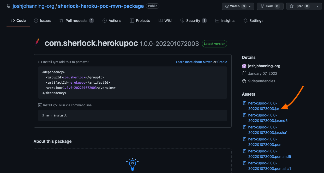Open the joshjohanning-org owner link in header

tap(33, 6)
